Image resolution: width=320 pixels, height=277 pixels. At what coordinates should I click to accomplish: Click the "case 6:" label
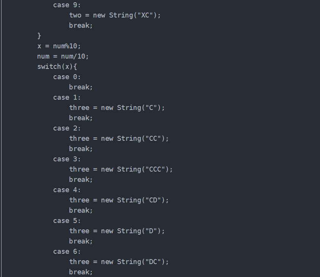click(x=67, y=252)
